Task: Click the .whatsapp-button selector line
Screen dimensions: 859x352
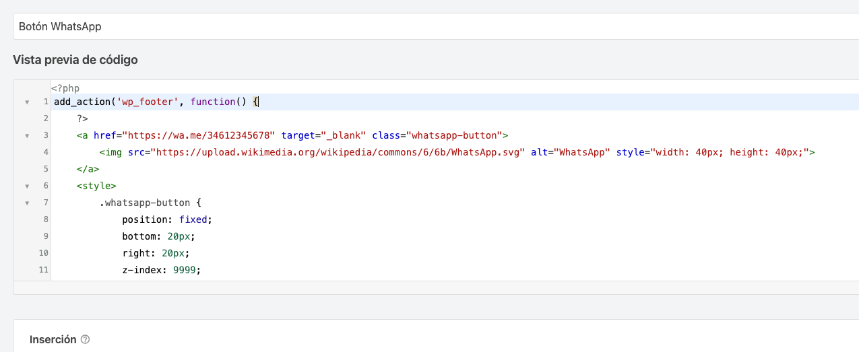Action: [151, 203]
